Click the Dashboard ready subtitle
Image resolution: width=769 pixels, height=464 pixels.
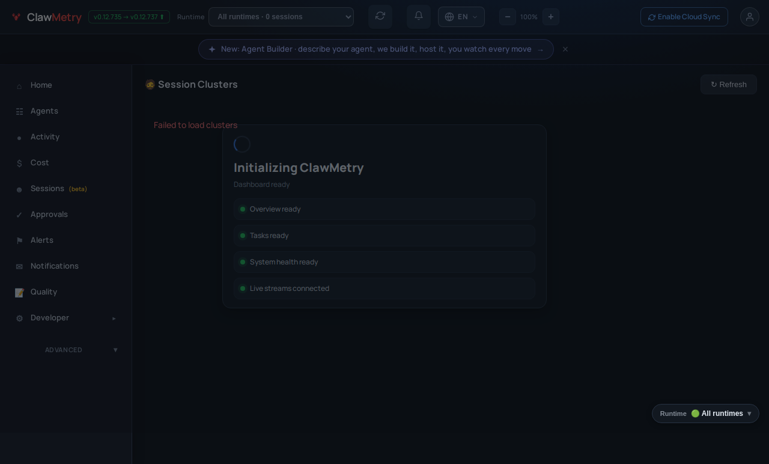pyautogui.click(x=262, y=185)
